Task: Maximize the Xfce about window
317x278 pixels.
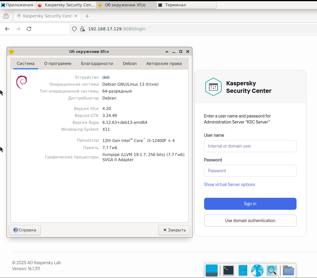Action: pos(181,52)
